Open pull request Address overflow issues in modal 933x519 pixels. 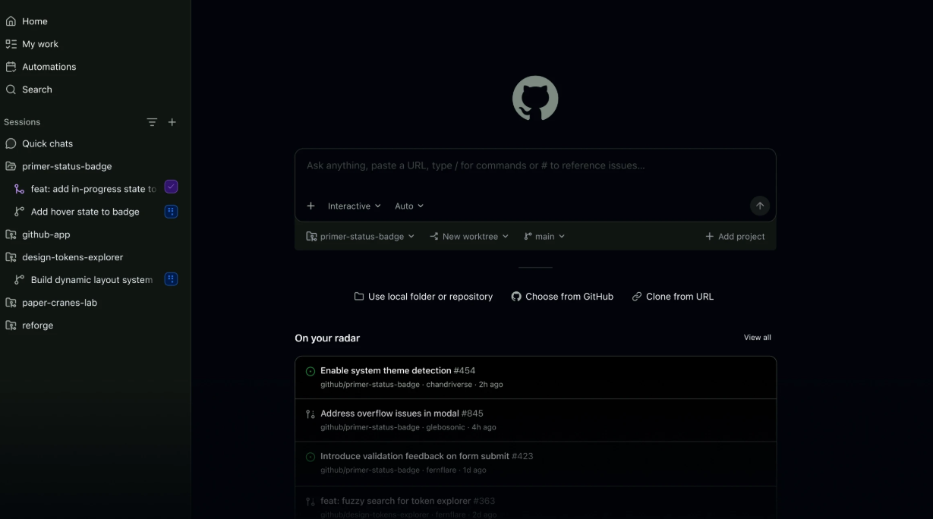pyautogui.click(x=535, y=420)
